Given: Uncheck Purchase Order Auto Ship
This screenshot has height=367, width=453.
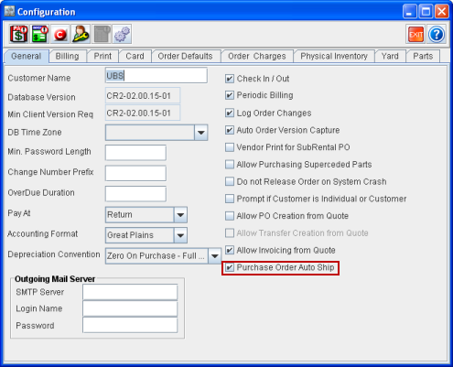Looking at the screenshot, I should 230,267.
